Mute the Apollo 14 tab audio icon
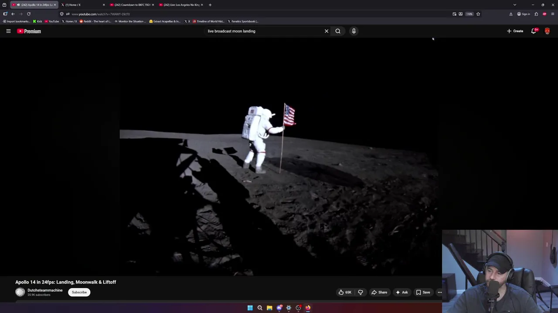Viewport: 558px width, 313px height. [18, 5]
